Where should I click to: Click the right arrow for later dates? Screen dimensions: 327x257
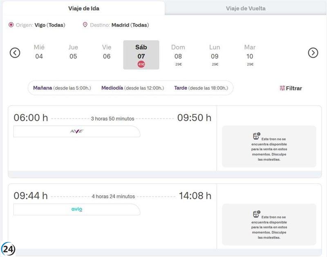click(314, 52)
